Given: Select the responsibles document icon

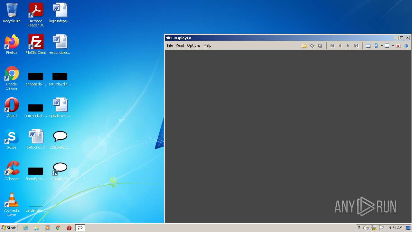Looking at the screenshot, I should [x=60, y=44].
